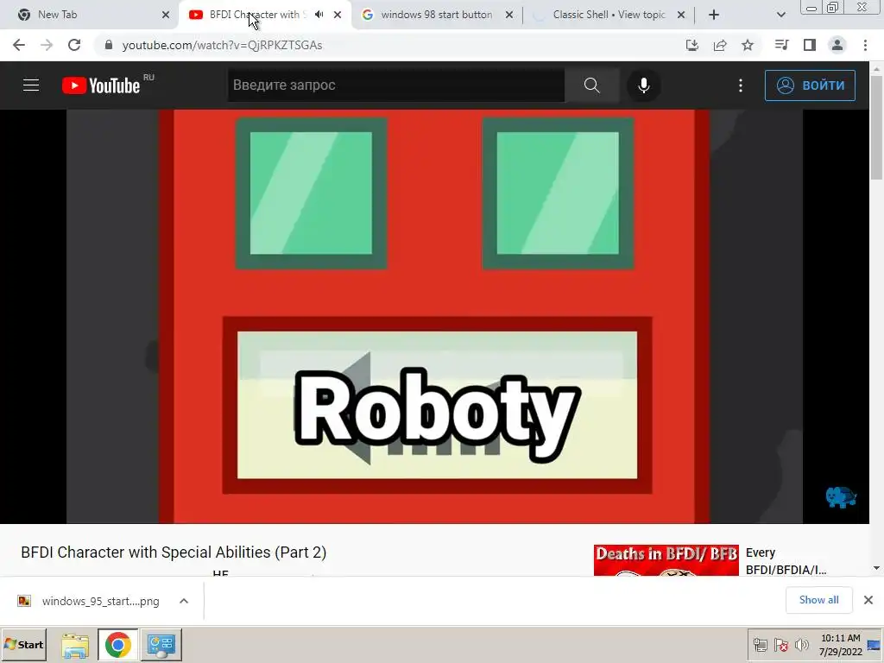Viewport: 884px width, 663px height.
Task: Click the scrollbar down arrow
Action: (x=876, y=568)
